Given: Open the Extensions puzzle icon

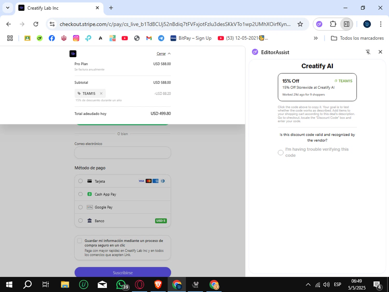Looking at the screenshot, I should [x=333, y=24].
